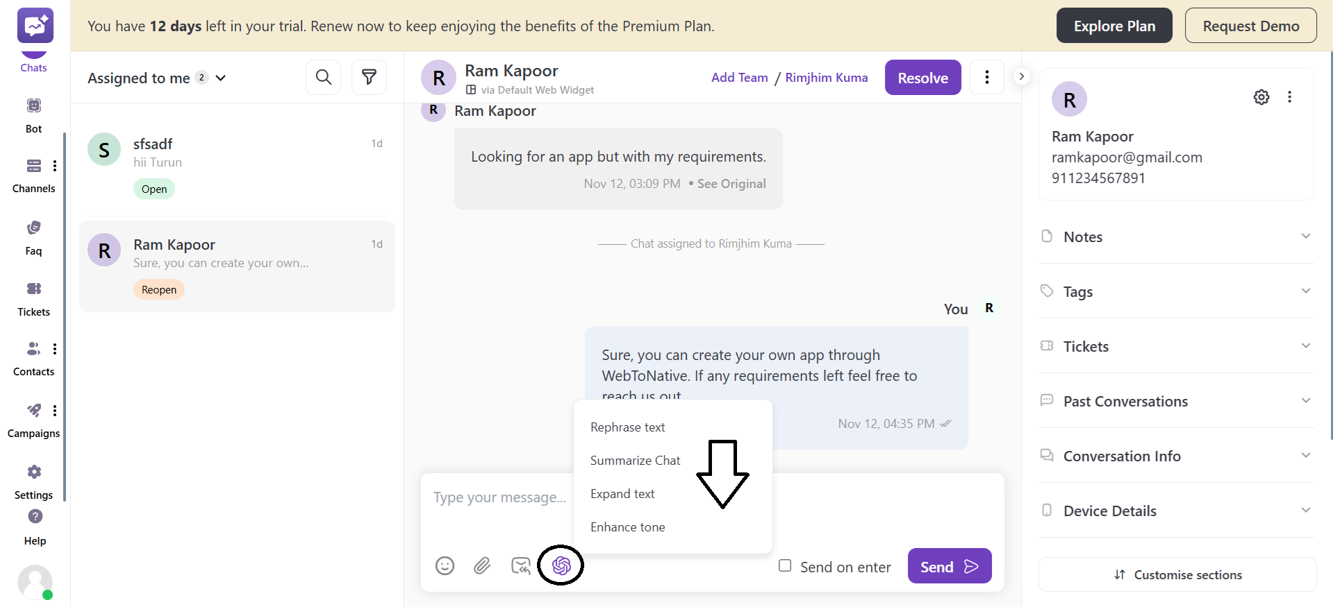The width and height of the screenshot is (1333, 607).
Task: Open the AI assistant icon in the composer
Action: coord(561,565)
